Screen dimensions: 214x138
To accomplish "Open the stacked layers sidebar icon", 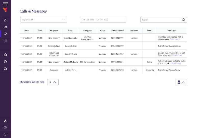I will point(5,55).
